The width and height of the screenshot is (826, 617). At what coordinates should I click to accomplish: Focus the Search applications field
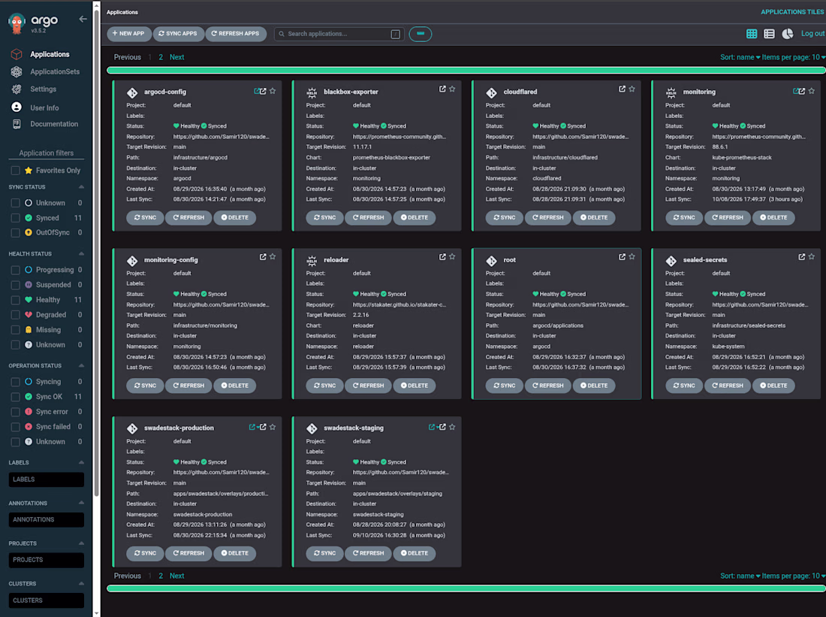[x=339, y=34]
